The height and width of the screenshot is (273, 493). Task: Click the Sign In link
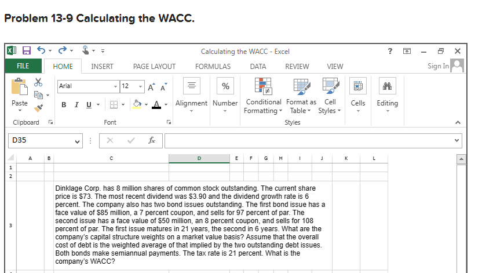pyautogui.click(x=438, y=66)
